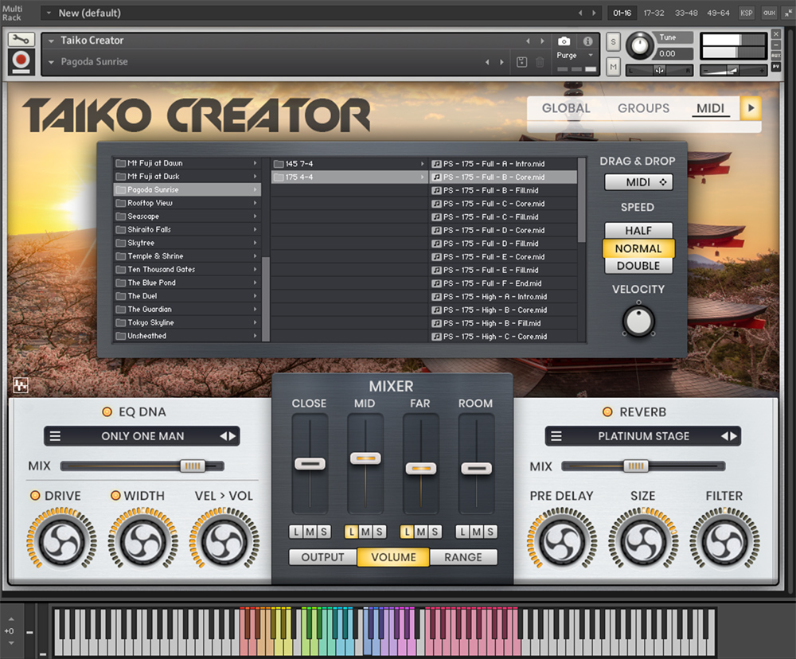Click the delete snapshot trash icon
Viewport: 796px width, 659px height.
point(540,62)
